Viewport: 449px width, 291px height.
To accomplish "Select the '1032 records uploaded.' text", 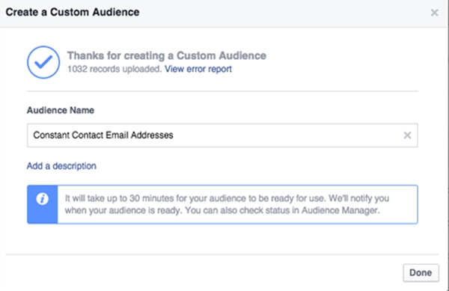I will [x=114, y=69].
